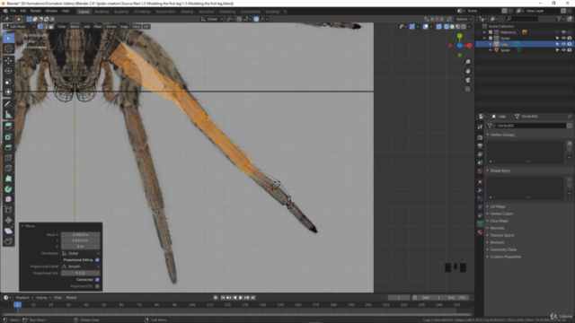
Task: Open the Global transform orientation dropdown
Action: coord(212,19)
